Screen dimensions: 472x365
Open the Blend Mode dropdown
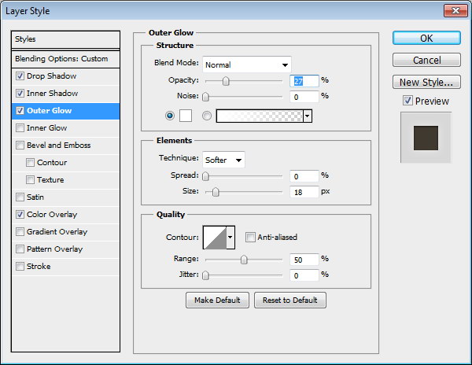(247, 65)
